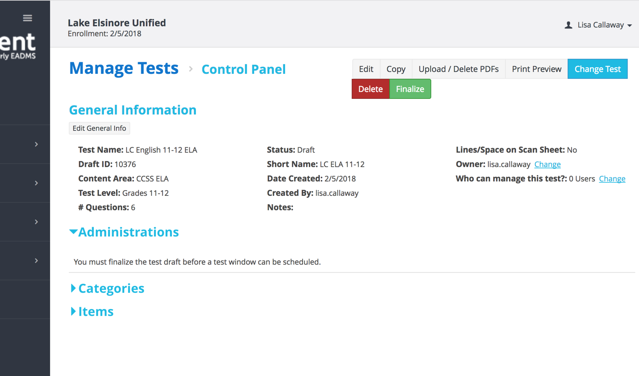Open the hamburger menu in the sidebar
639x376 pixels.
(27, 18)
